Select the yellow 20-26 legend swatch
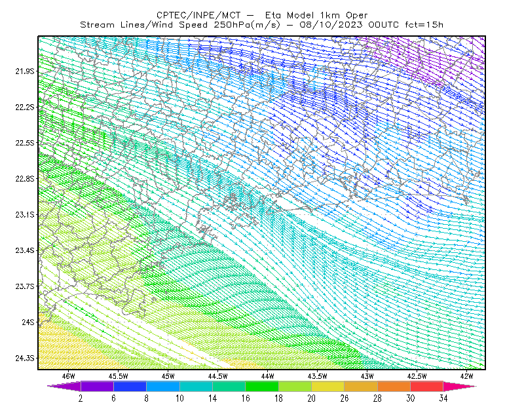524x405 pixels. point(328,386)
